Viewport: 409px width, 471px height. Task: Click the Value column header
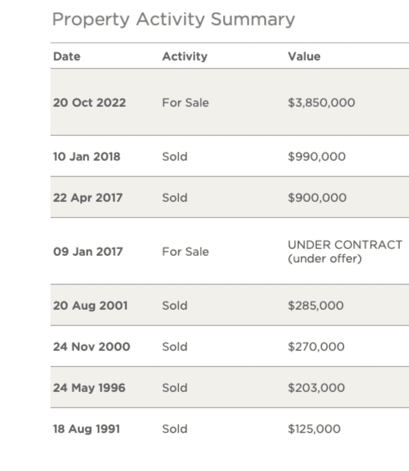pyautogui.click(x=304, y=57)
